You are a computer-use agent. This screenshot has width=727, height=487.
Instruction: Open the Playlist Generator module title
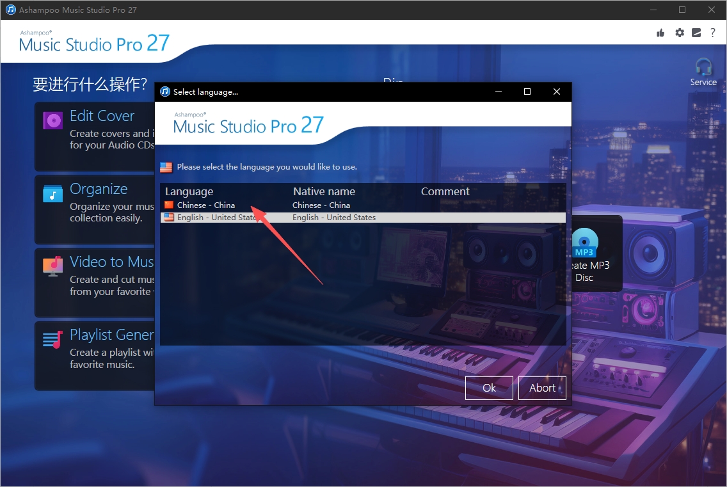pos(112,335)
